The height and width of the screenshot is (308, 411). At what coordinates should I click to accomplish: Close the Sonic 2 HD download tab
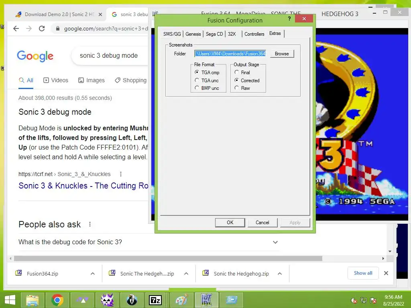tap(100, 14)
